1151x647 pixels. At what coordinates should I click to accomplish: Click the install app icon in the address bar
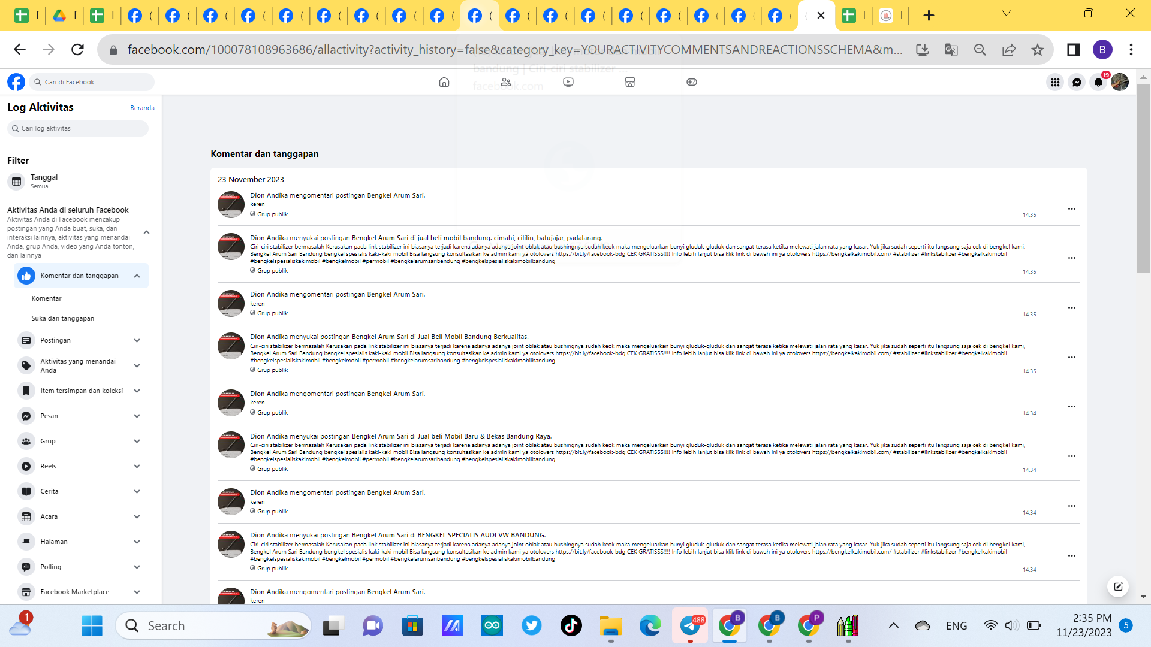923,50
